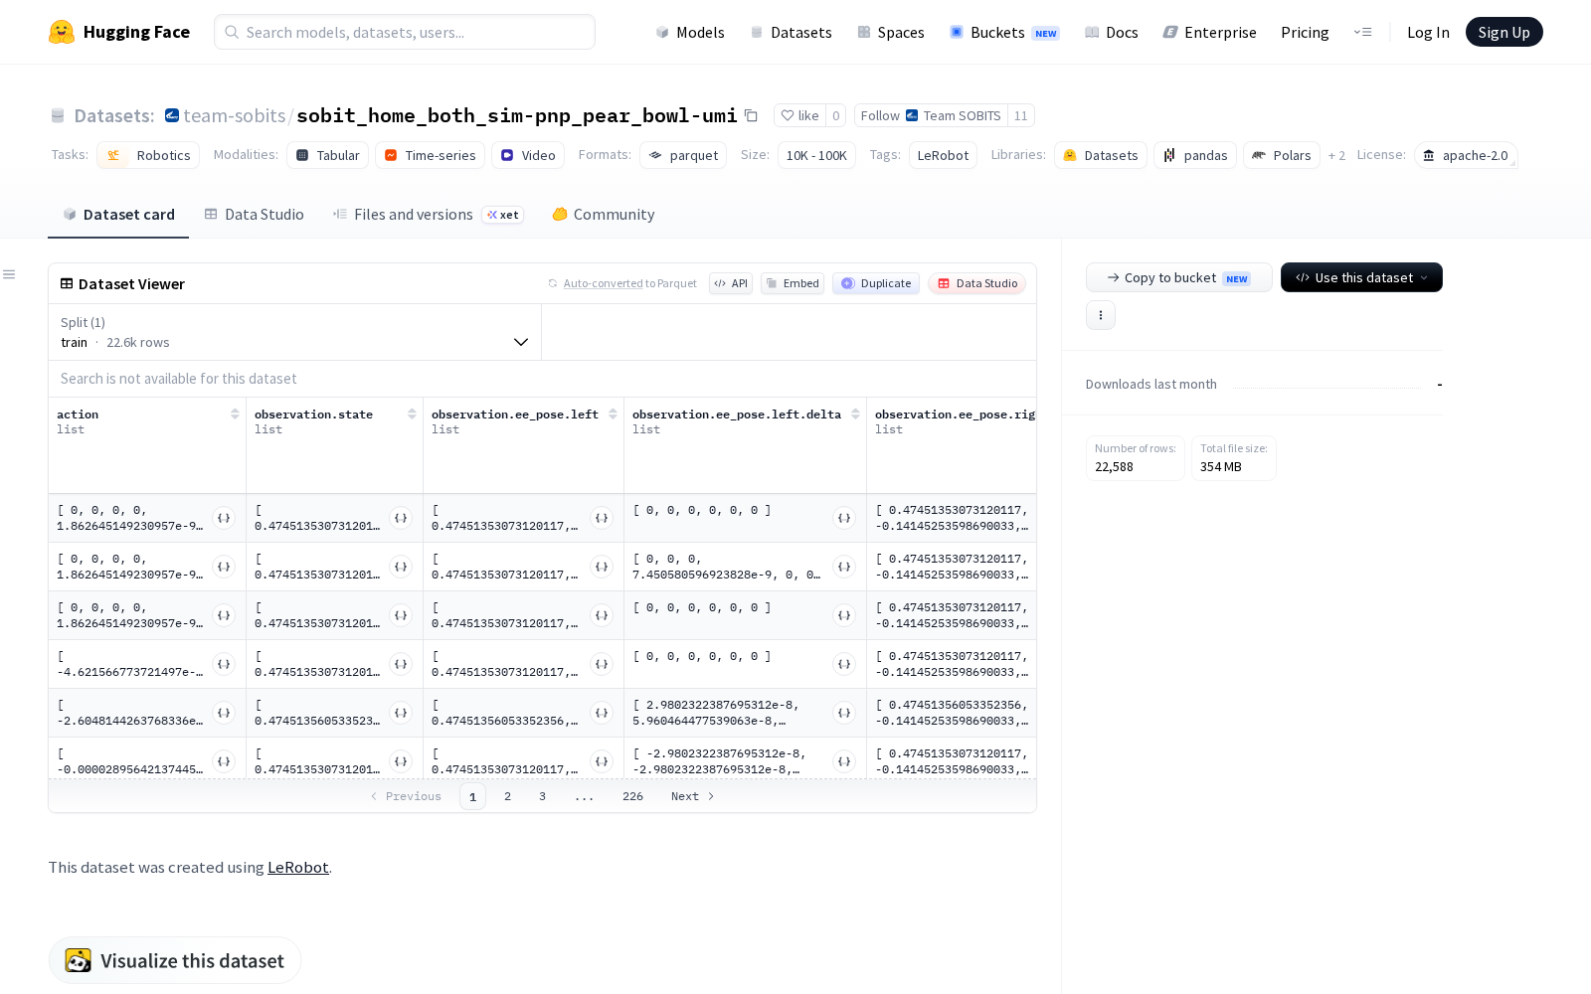Expand the first row ee_pose.left cell
Viewport: 1591px width, 994px height.
[602, 518]
